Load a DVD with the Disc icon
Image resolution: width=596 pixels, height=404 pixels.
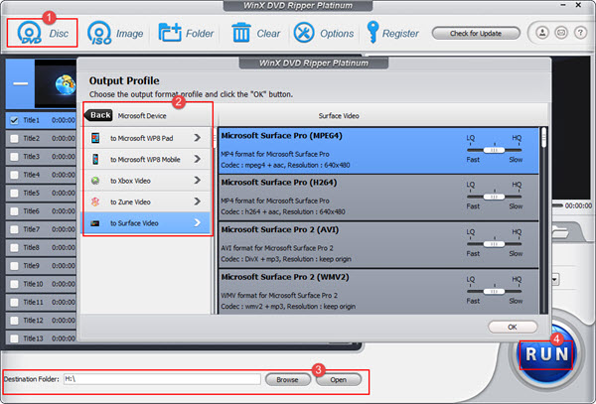[x=30, y=33]
